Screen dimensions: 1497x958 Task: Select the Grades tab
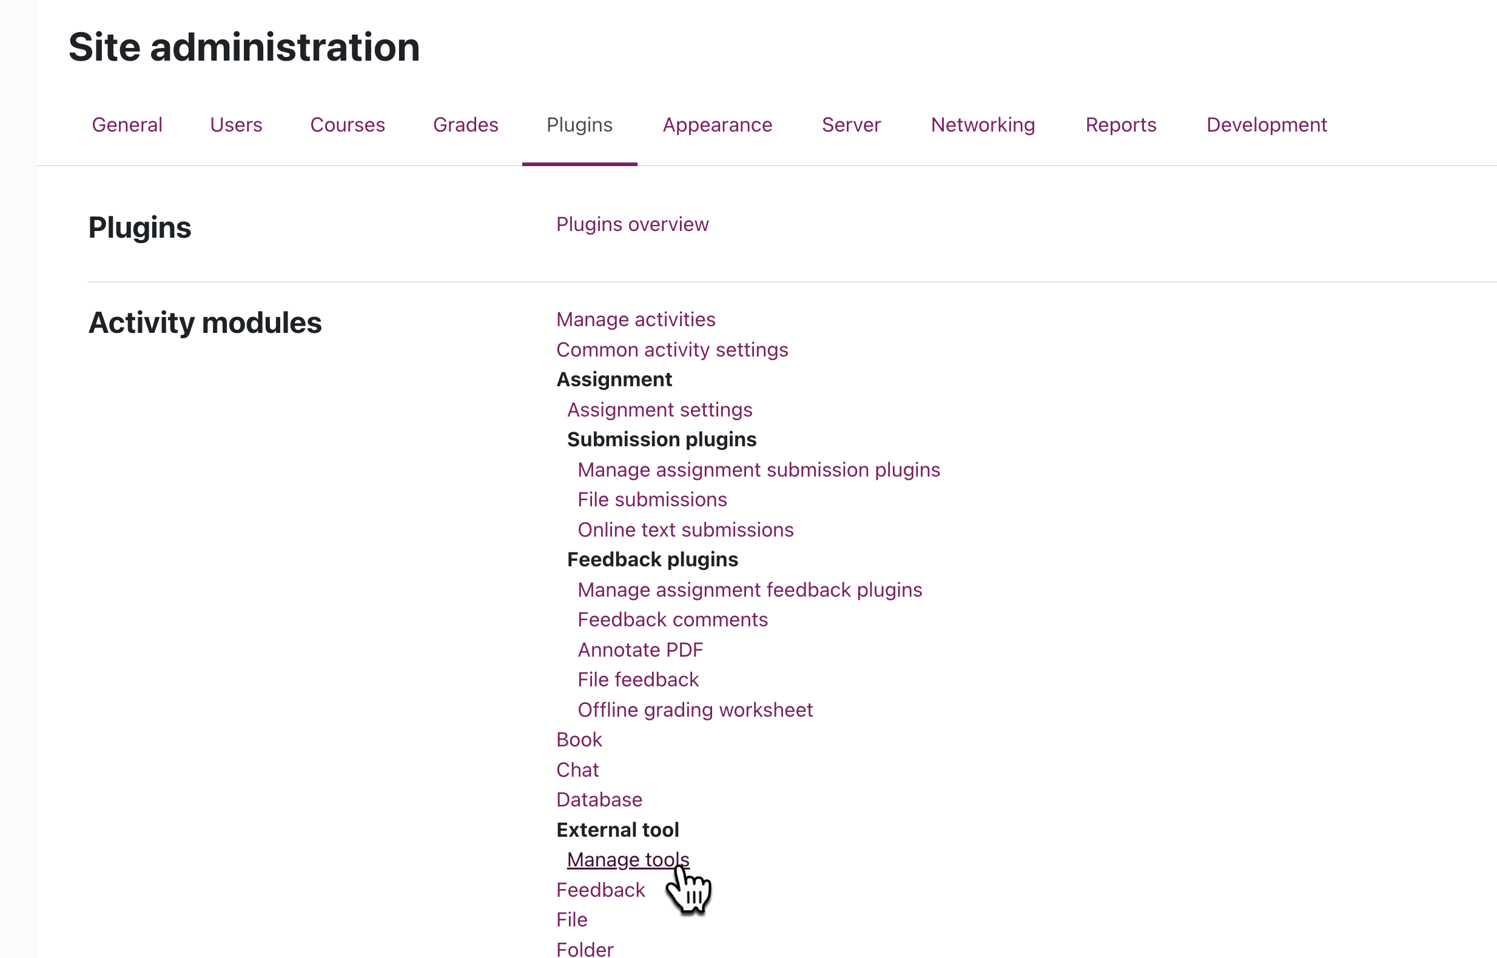(x=465, y=125)
